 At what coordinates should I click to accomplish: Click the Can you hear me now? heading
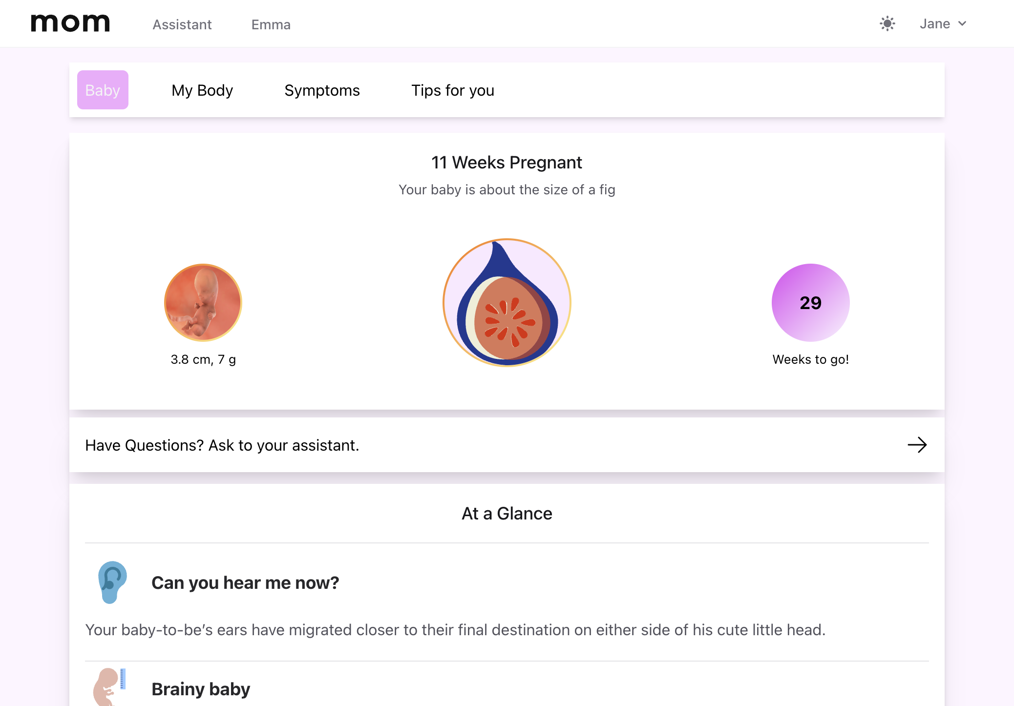[x=245, y=583]
